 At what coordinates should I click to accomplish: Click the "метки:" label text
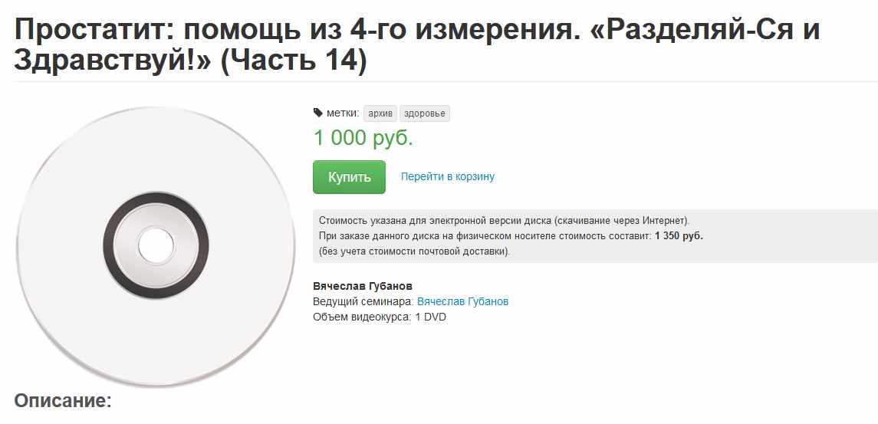343,113
